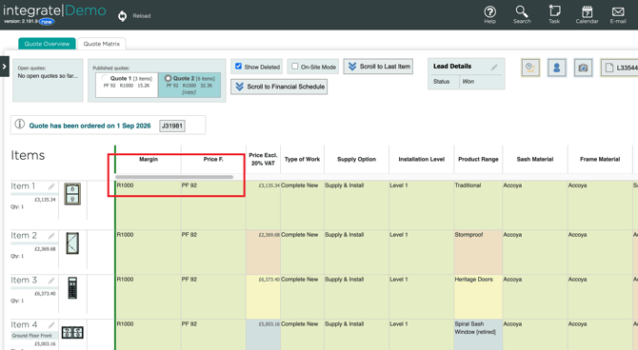The image size is (638, 350).
Task: Click Lead Details status Won value
Action: pyautogui.click(x=469, y=82)
